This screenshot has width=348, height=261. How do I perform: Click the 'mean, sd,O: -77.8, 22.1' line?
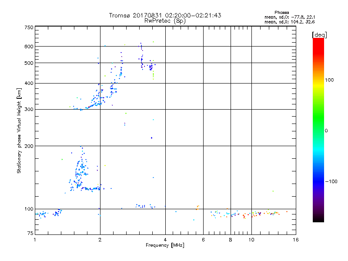click(290, 17)
